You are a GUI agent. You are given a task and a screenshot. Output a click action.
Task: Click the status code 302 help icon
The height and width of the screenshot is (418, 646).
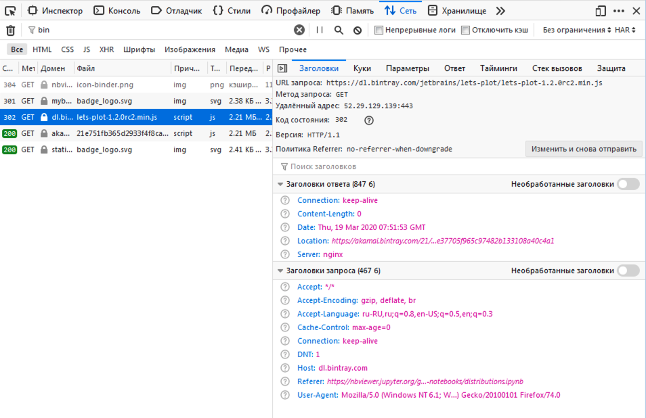click(x=368, y=120)
